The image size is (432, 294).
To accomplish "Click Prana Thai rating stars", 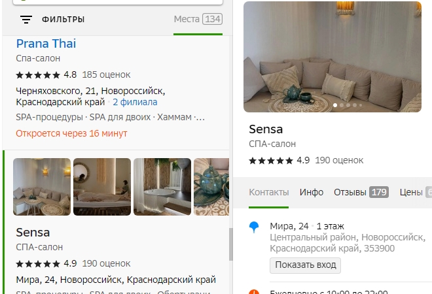I will point(38,74).
